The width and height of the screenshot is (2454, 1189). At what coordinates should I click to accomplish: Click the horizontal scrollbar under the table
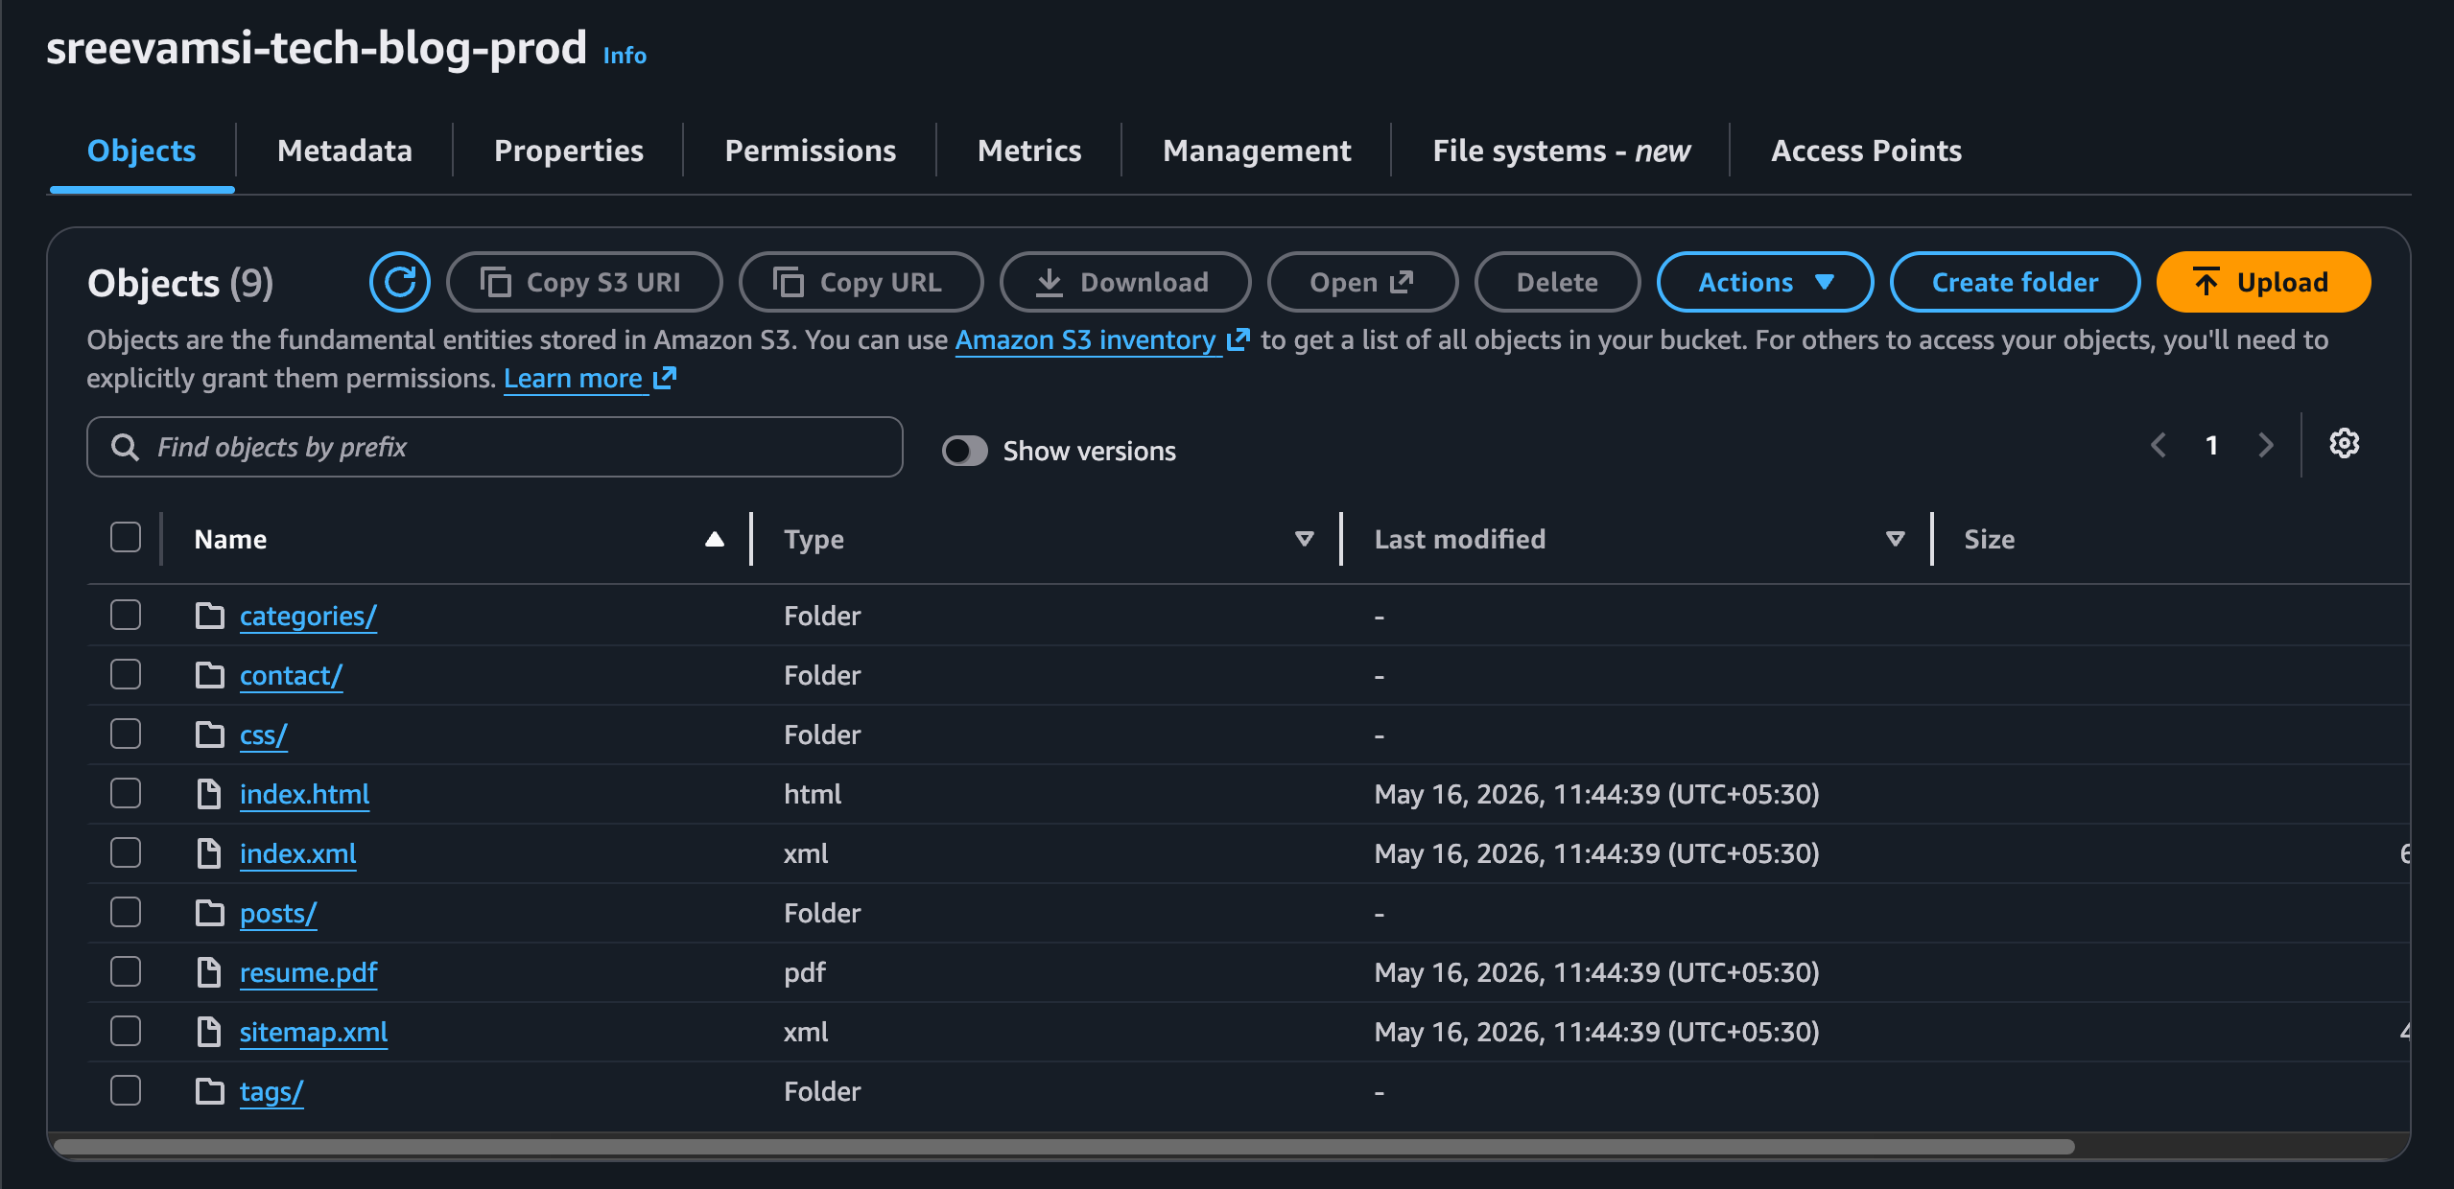1064,1147
